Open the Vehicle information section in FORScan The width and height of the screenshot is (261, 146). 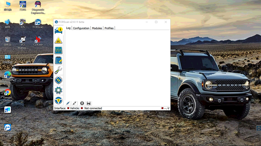pos(58,30)
